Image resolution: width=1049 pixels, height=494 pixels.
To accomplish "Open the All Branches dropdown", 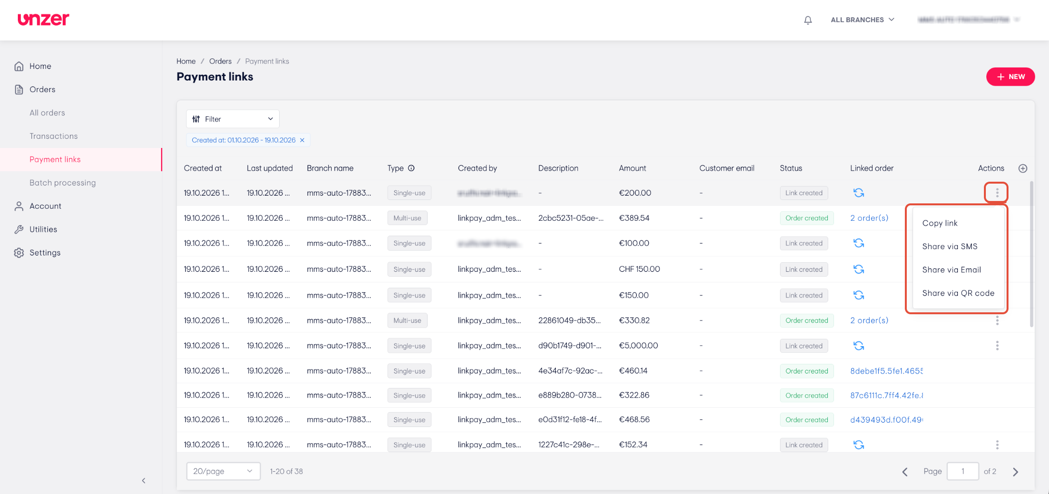I will [x=862, y=20].
